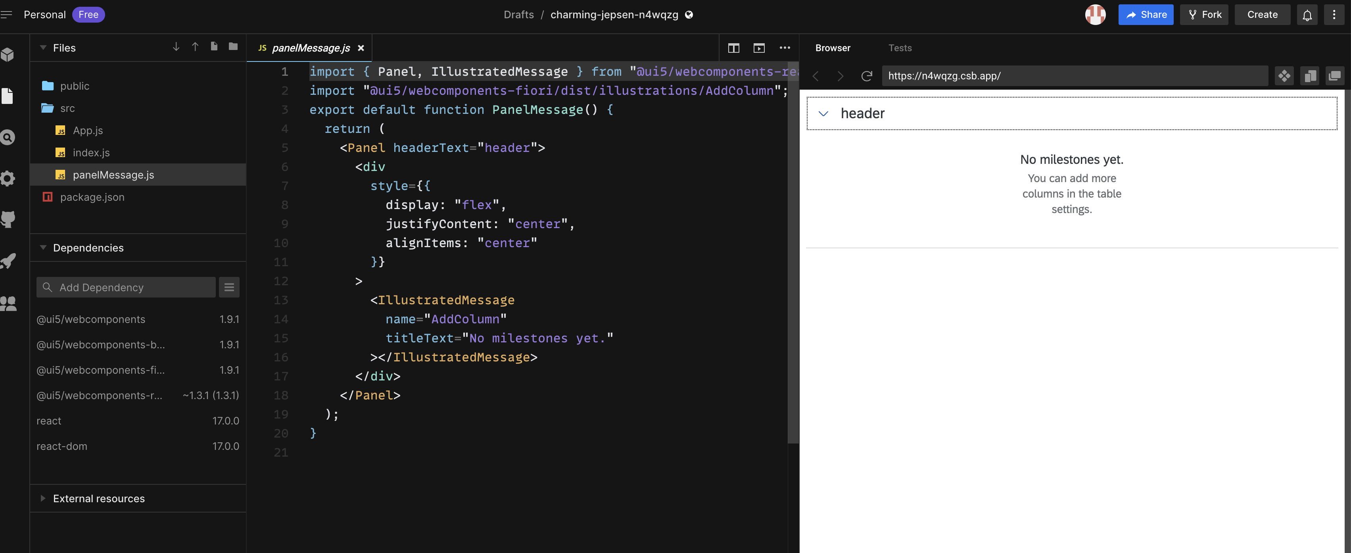Close the panelMessage.js editor tab
1351x553 pixels.
tap(361, 48)
